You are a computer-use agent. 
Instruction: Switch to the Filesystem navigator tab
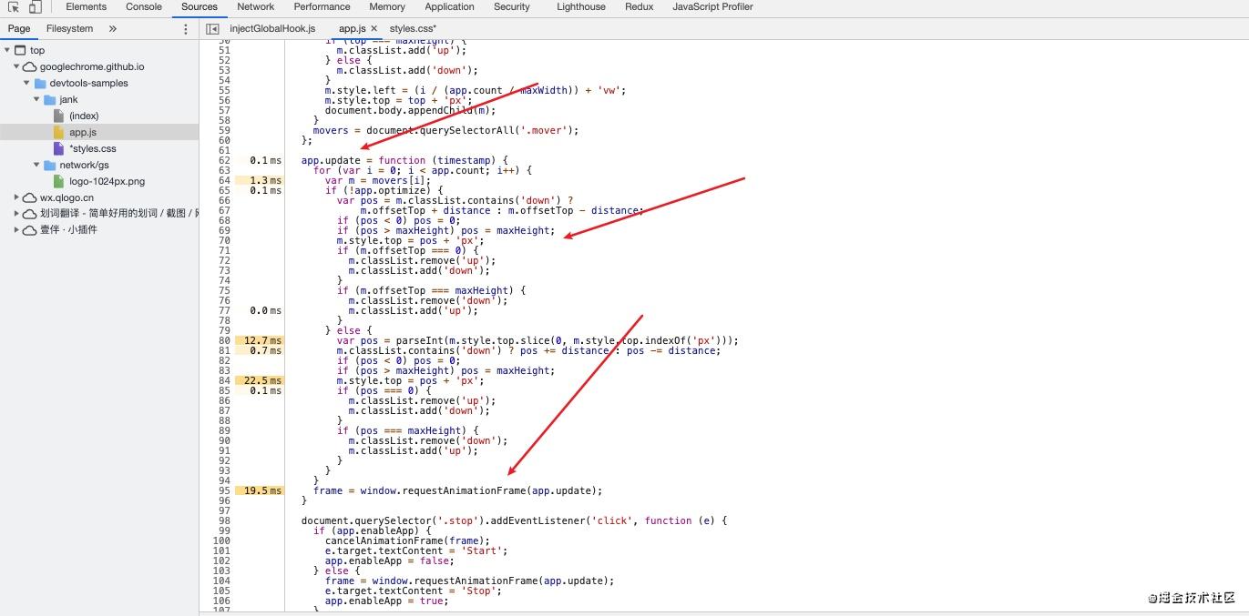[70, 29]
